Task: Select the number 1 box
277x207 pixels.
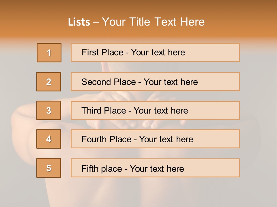Action: point(49,53)
